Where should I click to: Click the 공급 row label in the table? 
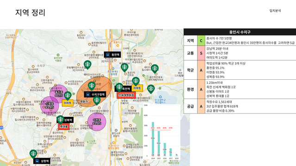point(191,107)
